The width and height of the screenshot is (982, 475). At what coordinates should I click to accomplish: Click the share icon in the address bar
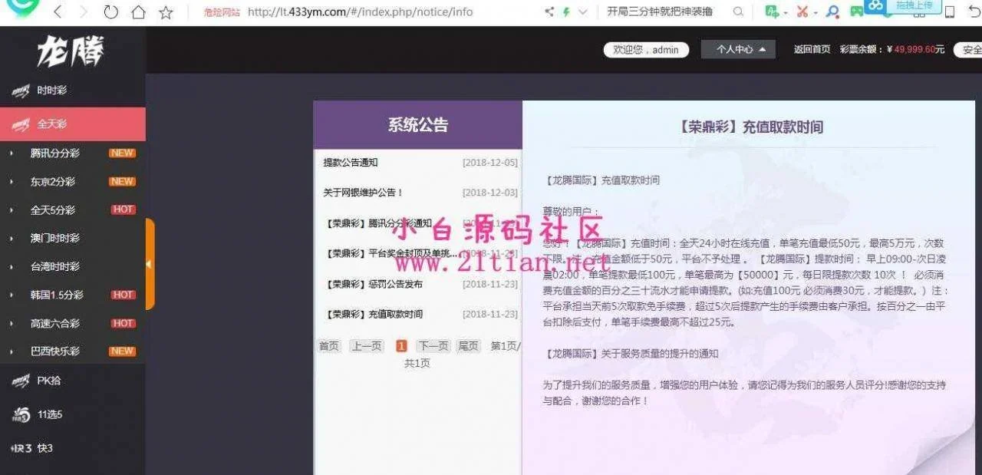(549, 12)
